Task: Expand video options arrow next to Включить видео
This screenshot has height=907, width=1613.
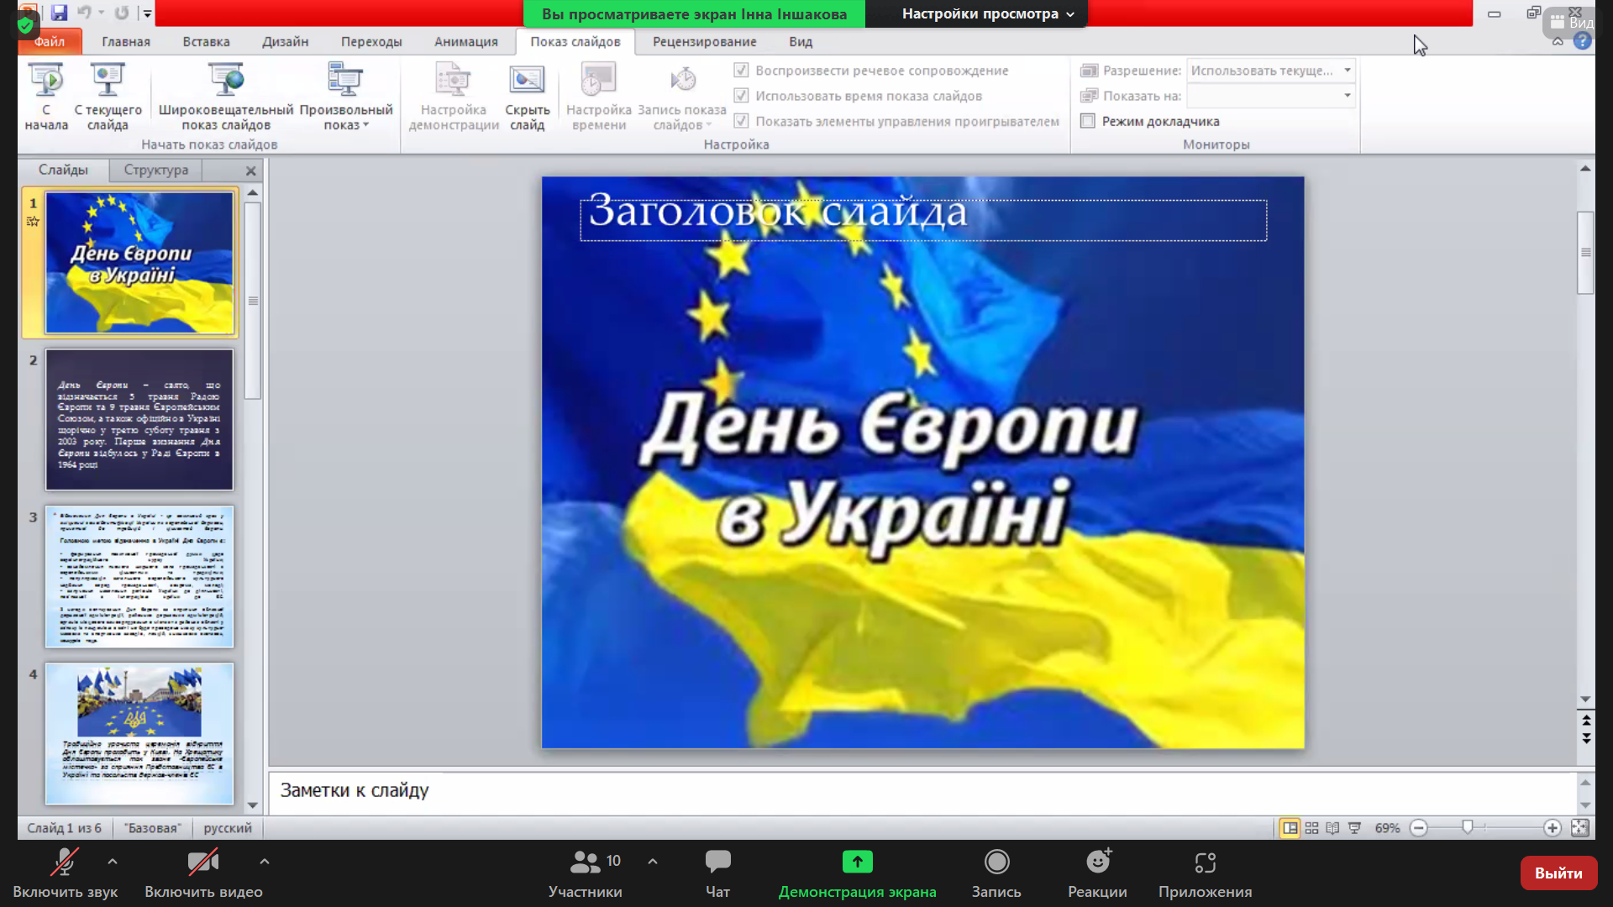Action: [265, 862]
